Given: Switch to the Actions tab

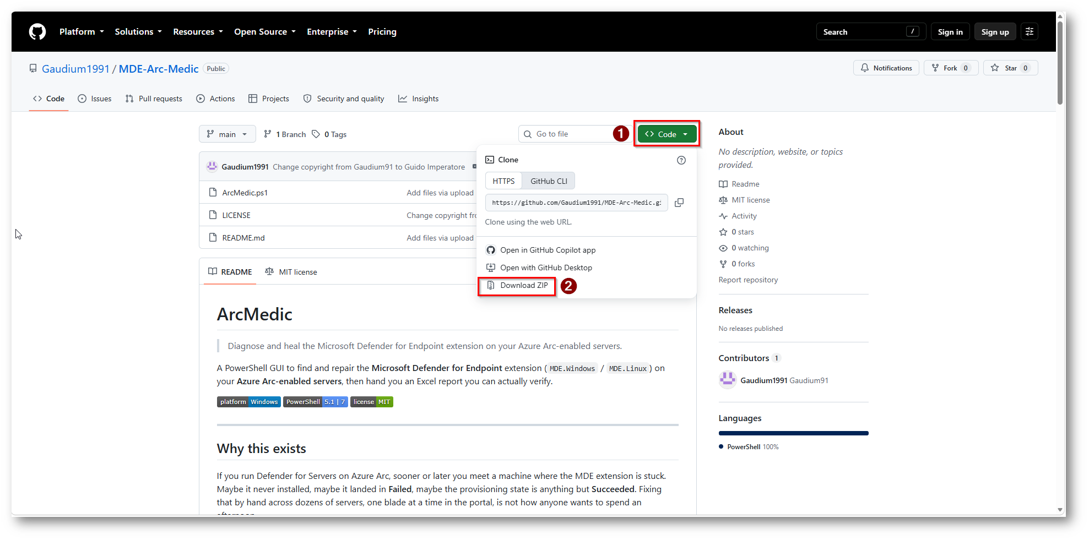Looking at the screenshot, I should coord(215,99).
